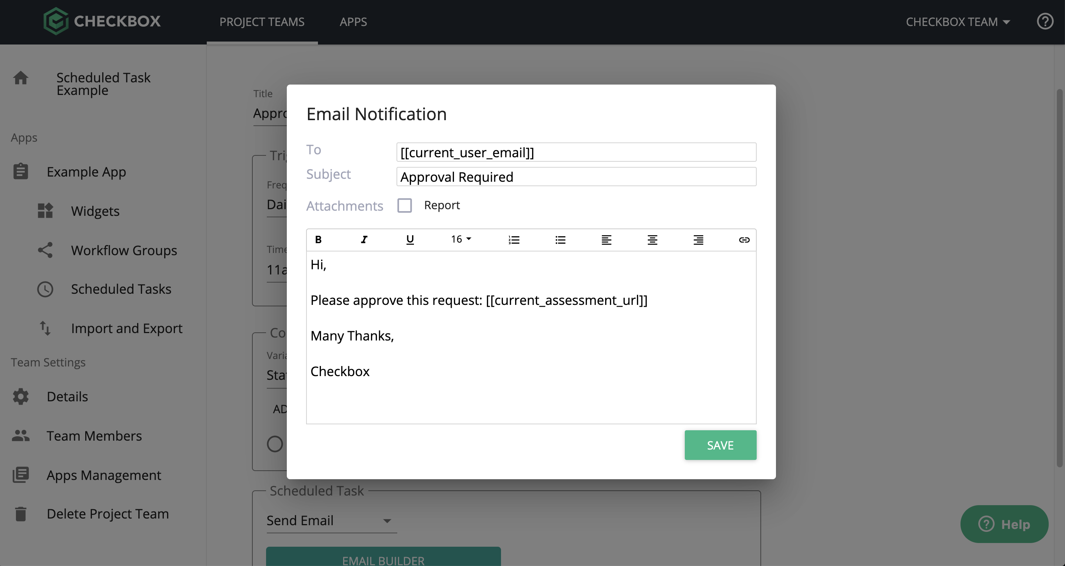This screenshot has width=1065, height=566.
Task: Select the radio button behind the dialog
Action: click(x=275, y=444)
